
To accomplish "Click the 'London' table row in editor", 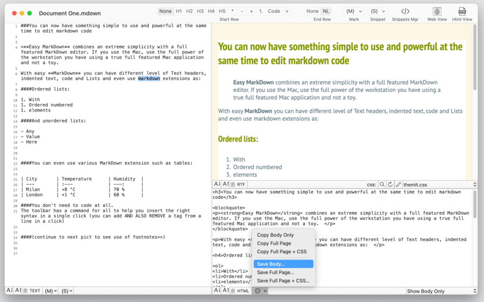I will 82,194.
